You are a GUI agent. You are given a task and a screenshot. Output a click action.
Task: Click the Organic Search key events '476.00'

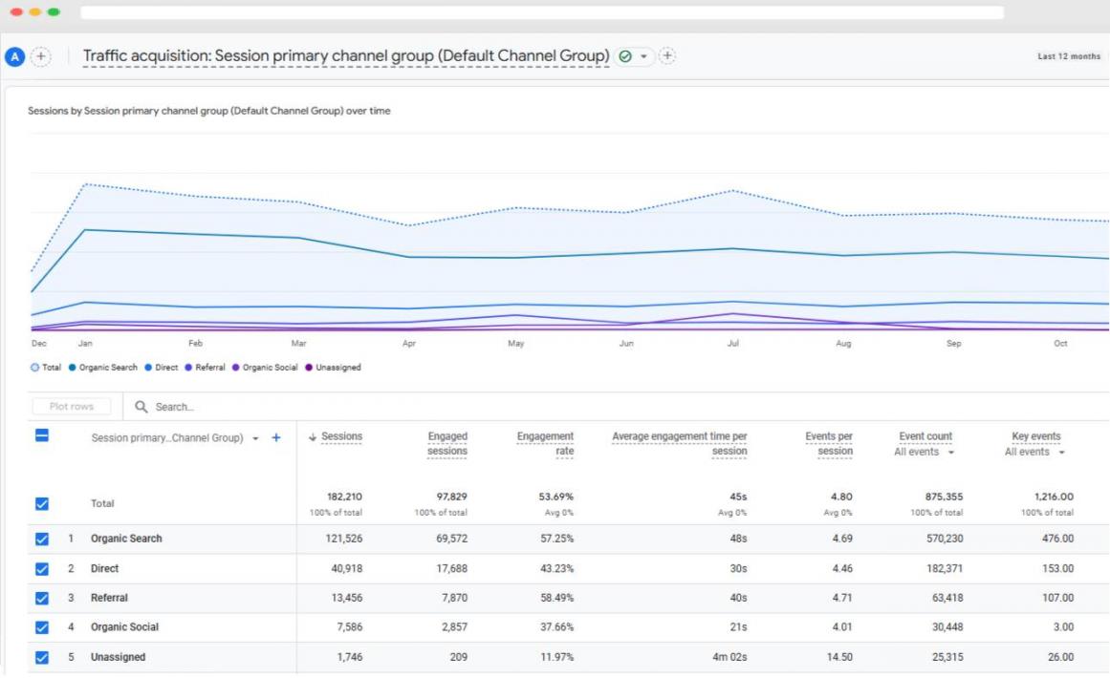[1057, 539]
